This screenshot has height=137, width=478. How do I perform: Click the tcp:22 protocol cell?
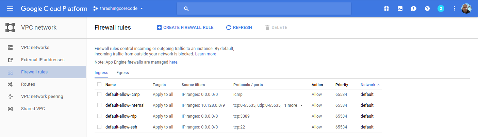click(239, 127)
